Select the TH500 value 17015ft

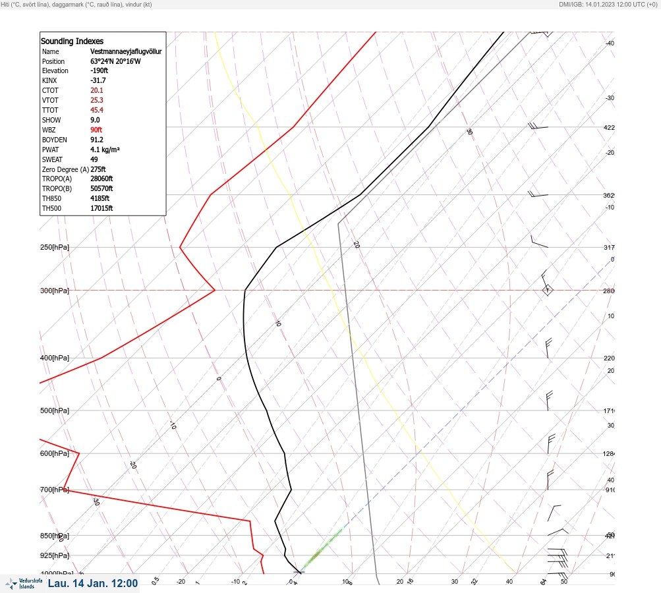(x=101, y=208)
